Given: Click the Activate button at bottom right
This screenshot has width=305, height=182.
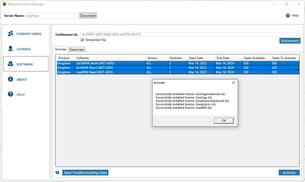Looking at the screenshot, I should point(289,173).
